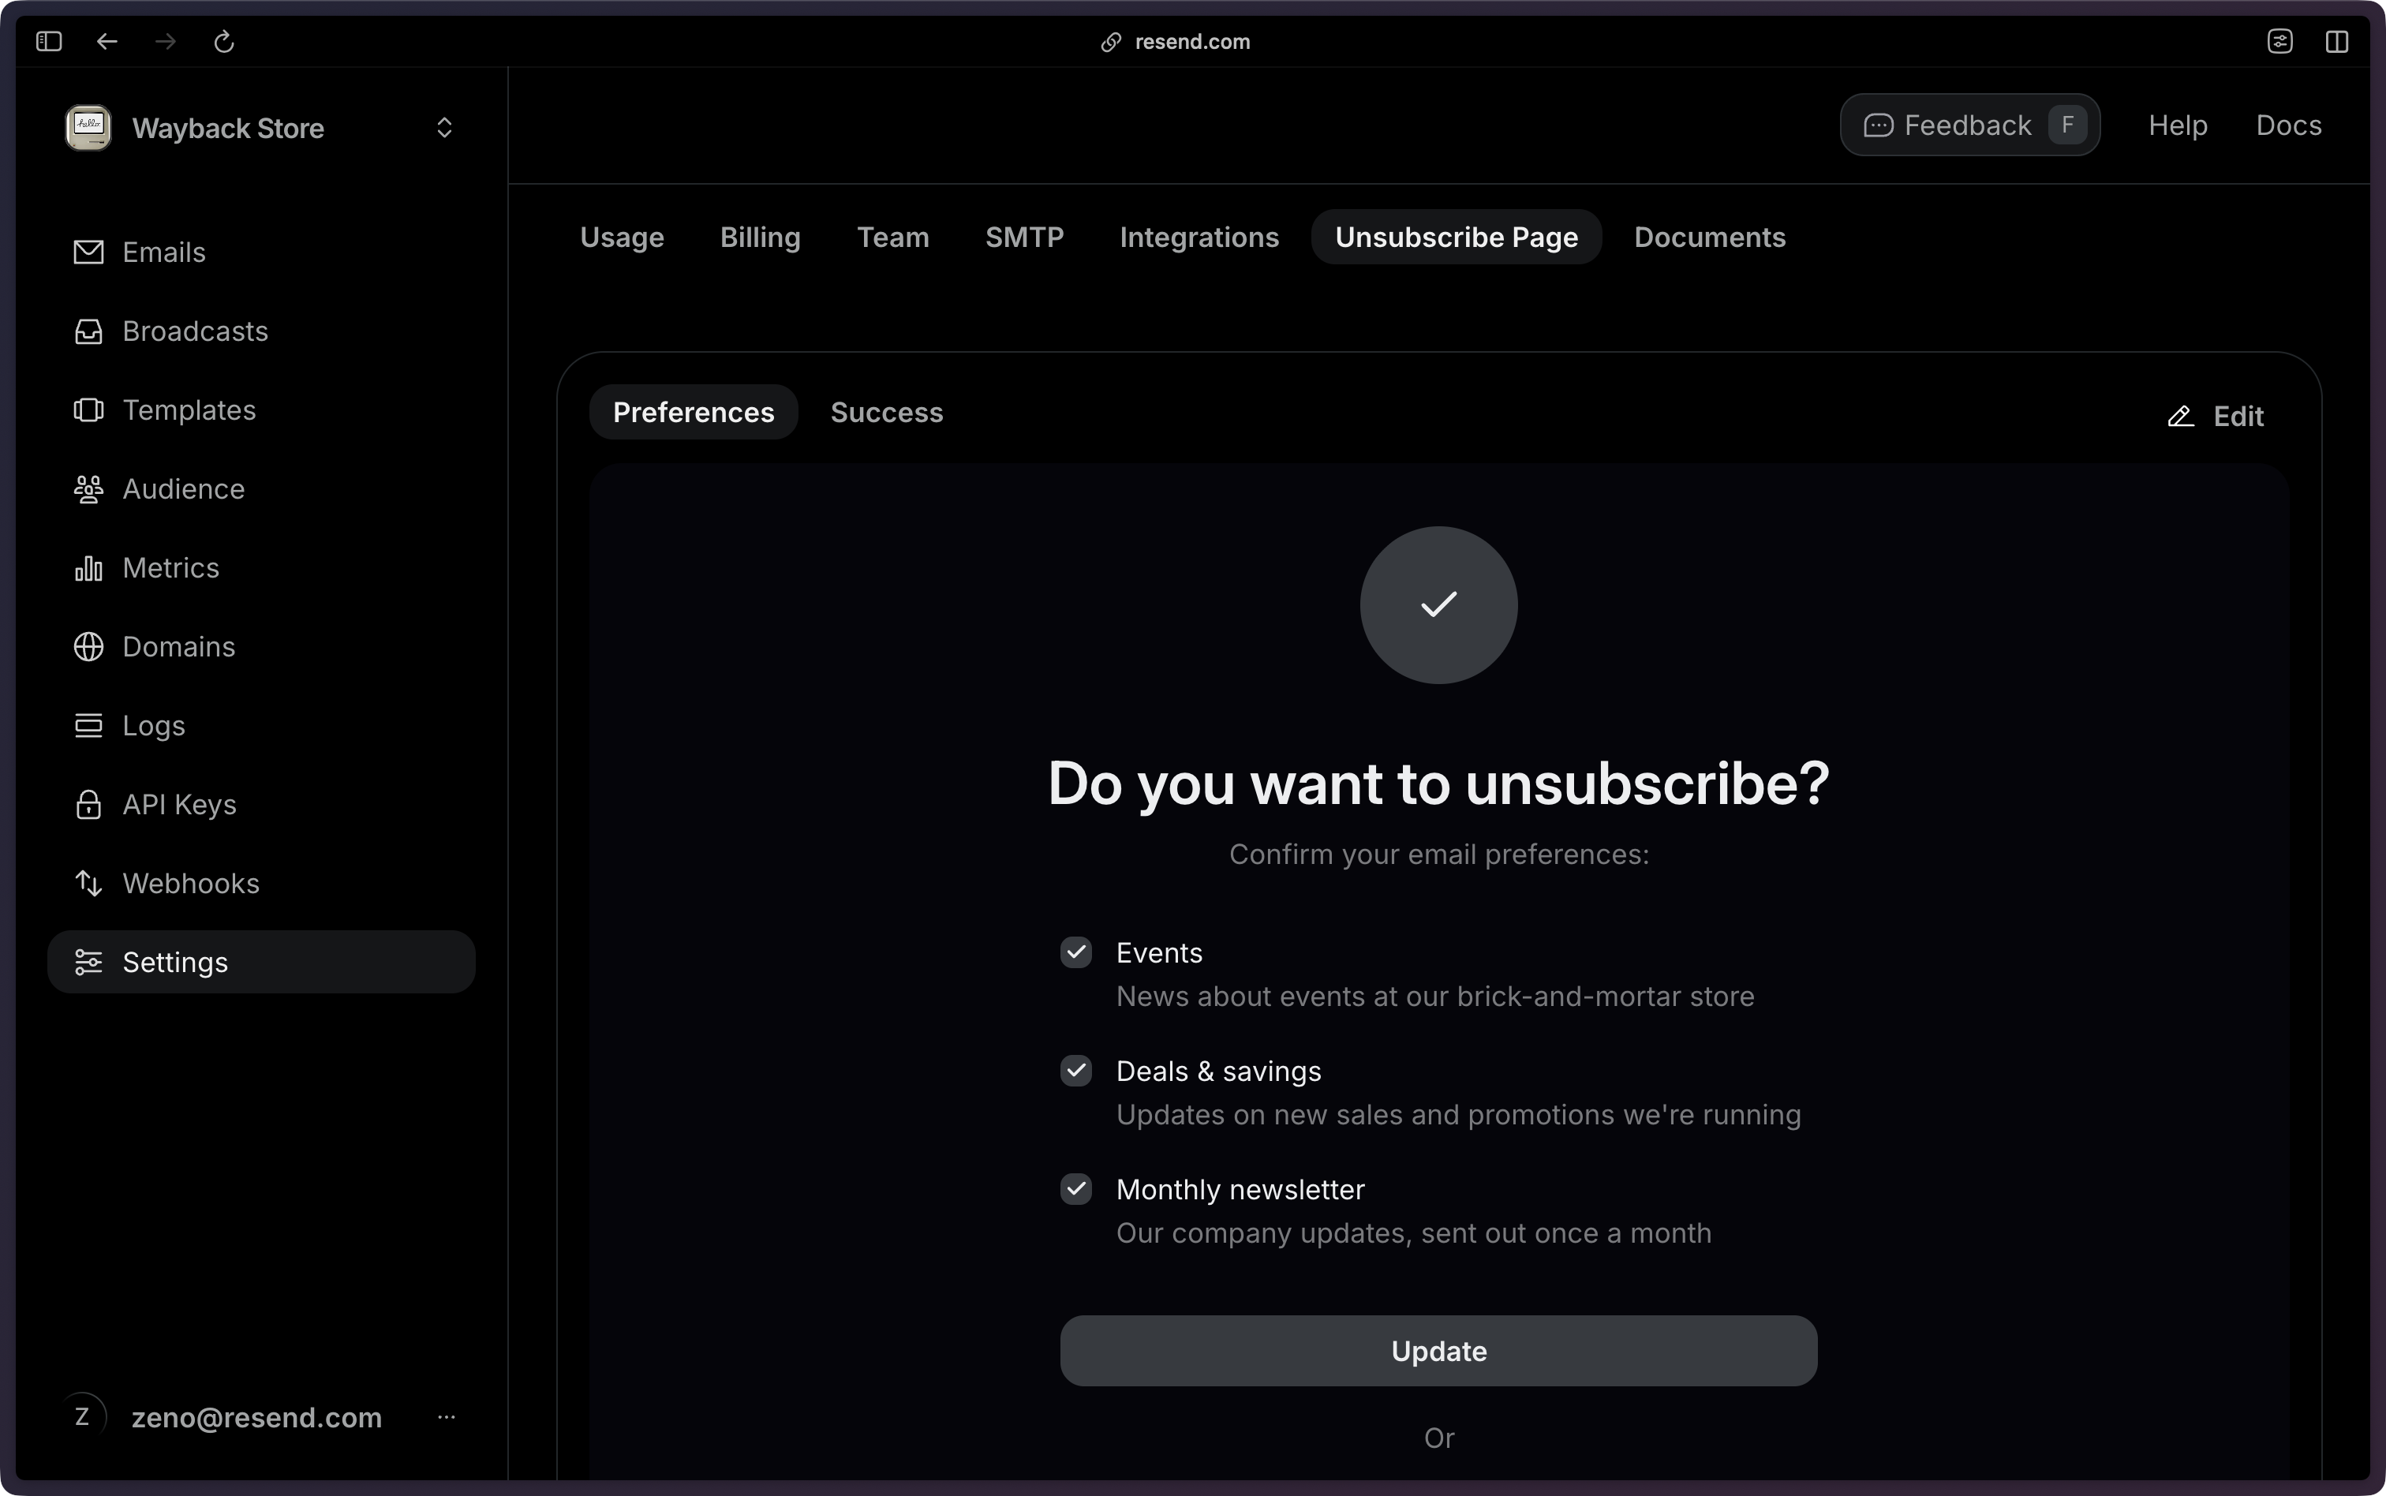The height and width of the screenshot is (1496, 2386).
Task: Open Broadcasts via its inbox icon
Action: 88,331
